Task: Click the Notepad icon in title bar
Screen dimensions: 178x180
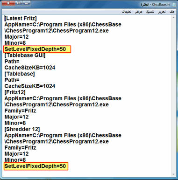Action: 174,4
